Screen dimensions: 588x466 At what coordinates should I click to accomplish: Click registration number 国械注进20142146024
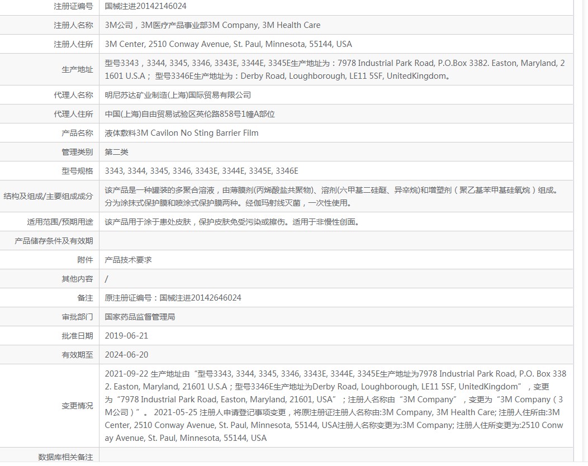pos(145,6)
